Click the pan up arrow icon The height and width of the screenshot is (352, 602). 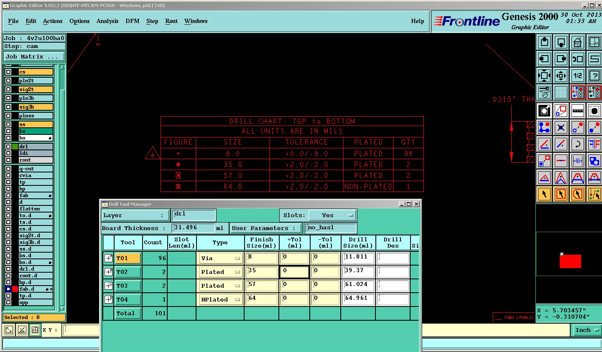544,42
